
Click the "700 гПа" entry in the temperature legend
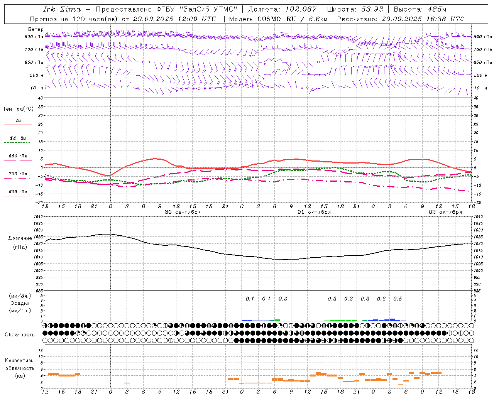(18, 174)
